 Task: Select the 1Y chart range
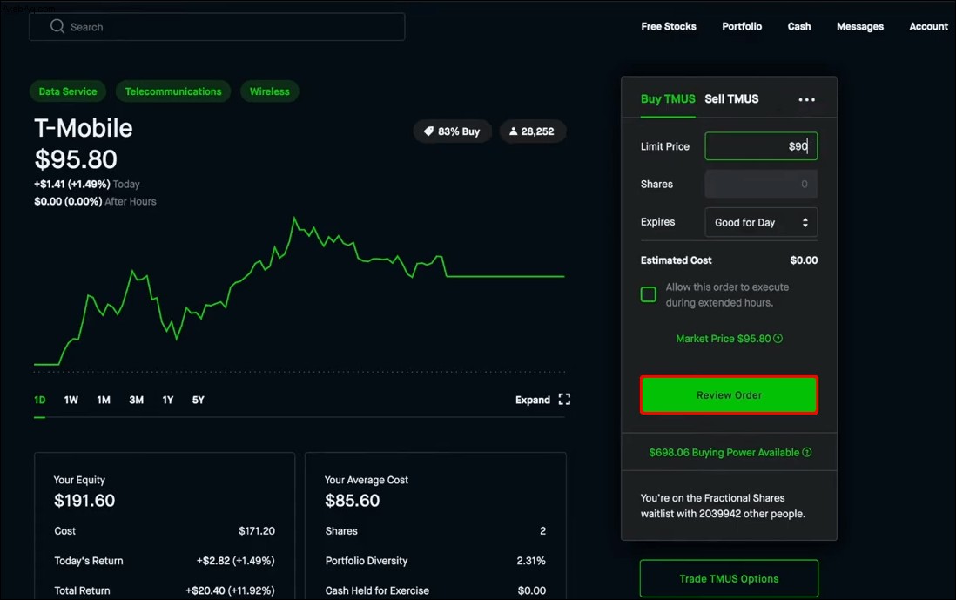point(168,400)
